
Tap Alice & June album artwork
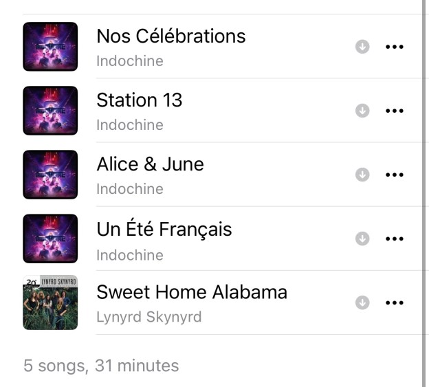(x=50, y=175)
